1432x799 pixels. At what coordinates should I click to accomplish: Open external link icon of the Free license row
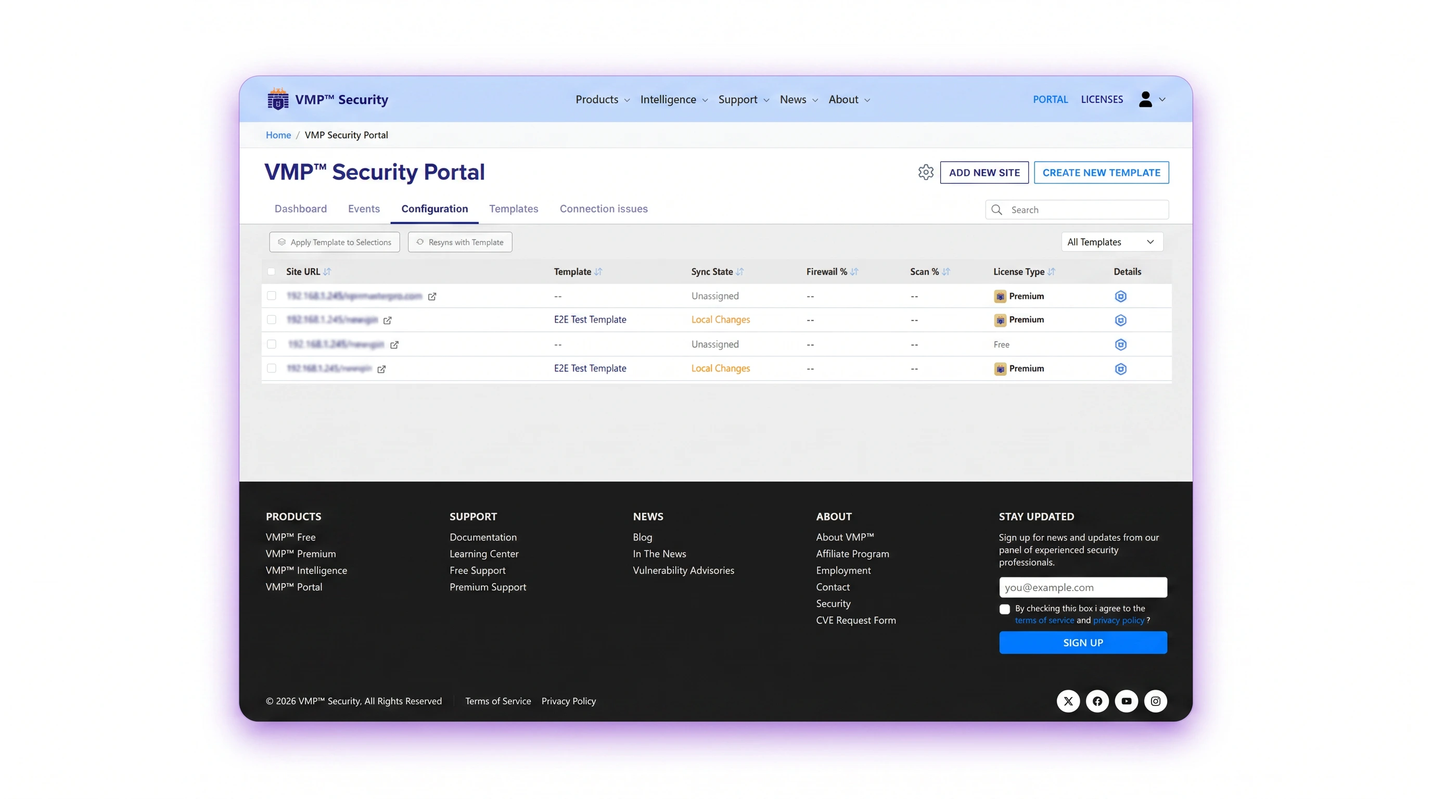(394, 344)
